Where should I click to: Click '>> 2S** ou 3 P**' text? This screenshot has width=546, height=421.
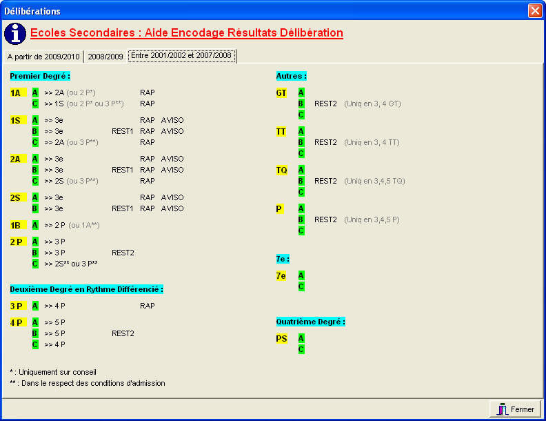(71, 264)
